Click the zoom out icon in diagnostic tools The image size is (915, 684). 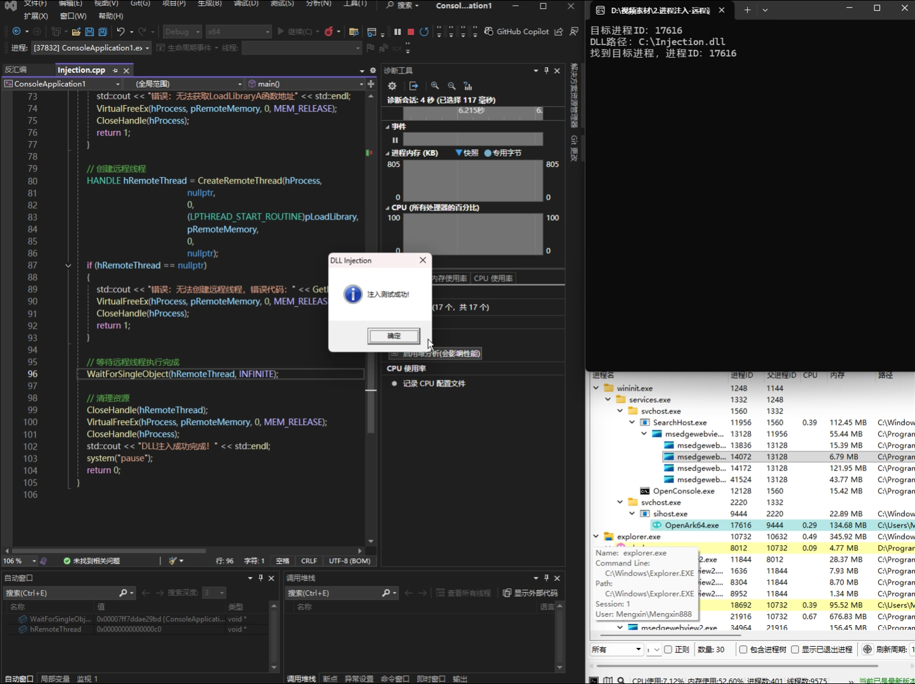pos(452,86)
